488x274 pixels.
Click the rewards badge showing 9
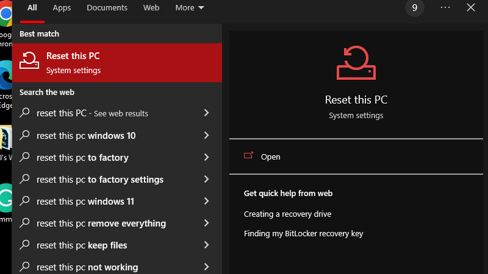coord(415,8)
